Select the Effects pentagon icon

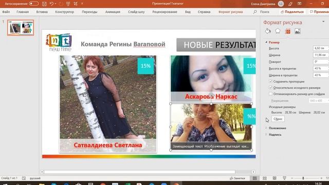[x=278, y=31]
